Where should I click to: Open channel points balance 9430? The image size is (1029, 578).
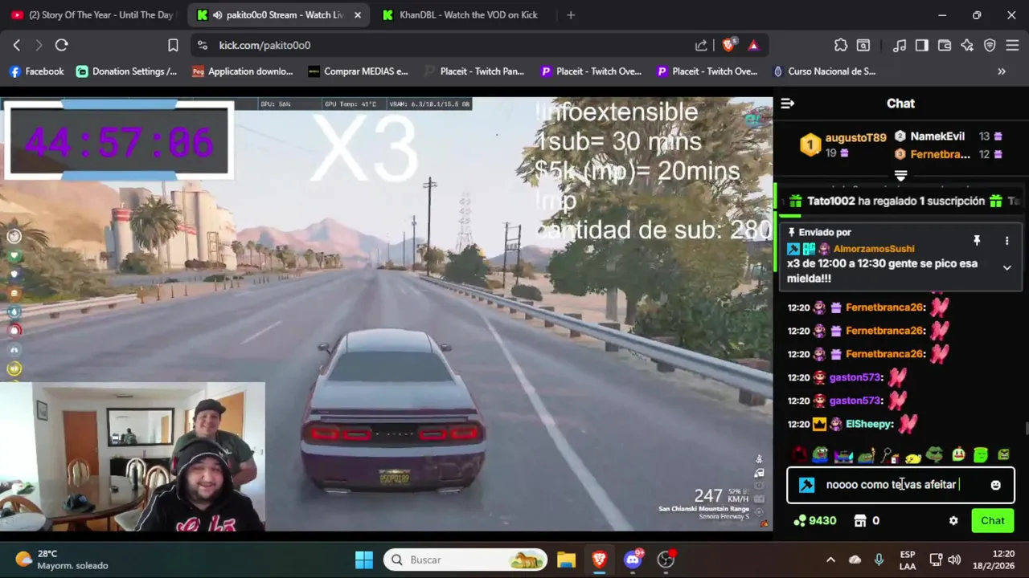pyautogui.click(x=814, y=521)
